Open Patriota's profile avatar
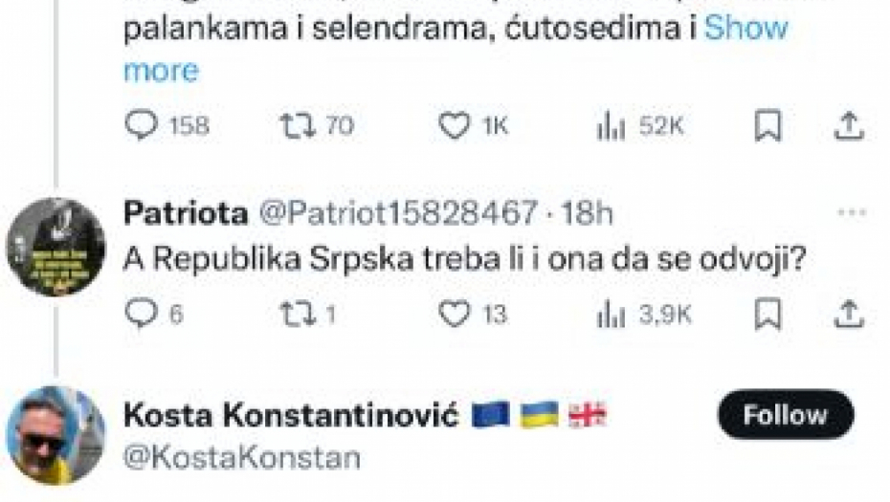Screen dimensions: 890x502 point(55,246)
